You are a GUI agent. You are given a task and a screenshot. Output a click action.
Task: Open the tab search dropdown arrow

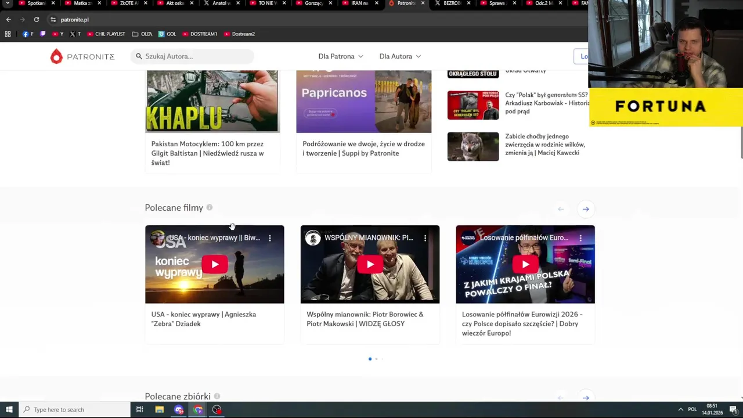[8, 3]
